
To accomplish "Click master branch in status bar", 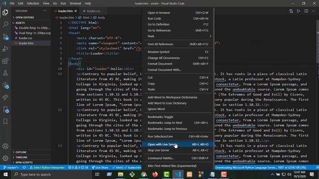I will click(11, 168).
